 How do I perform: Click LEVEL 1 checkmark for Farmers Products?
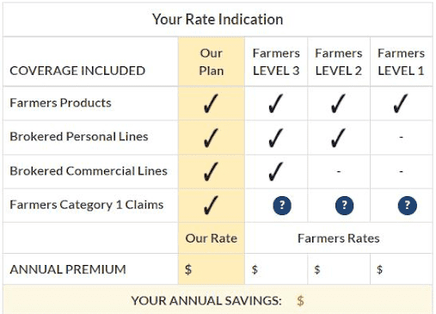401,103
